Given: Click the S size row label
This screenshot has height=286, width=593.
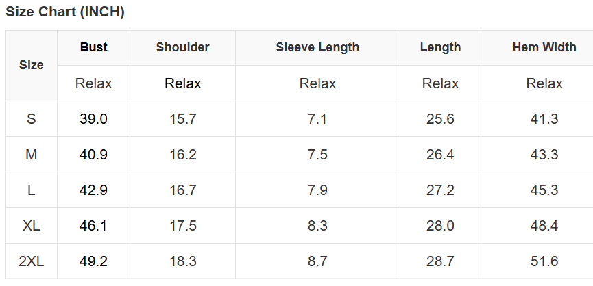Looking at the screenshot, I should click(31, 119).
